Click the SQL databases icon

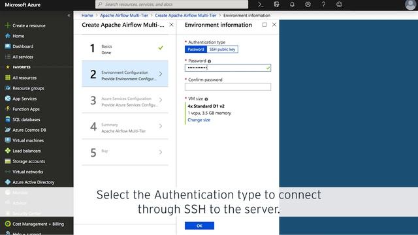[7, 119]
